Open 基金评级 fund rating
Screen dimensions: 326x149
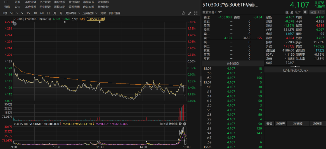(30, 2)
